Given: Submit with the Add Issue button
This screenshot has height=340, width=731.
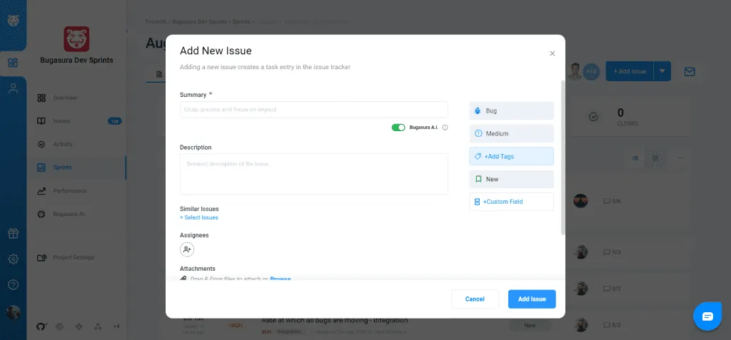Looking at the screenshot, I should [532, 299].
